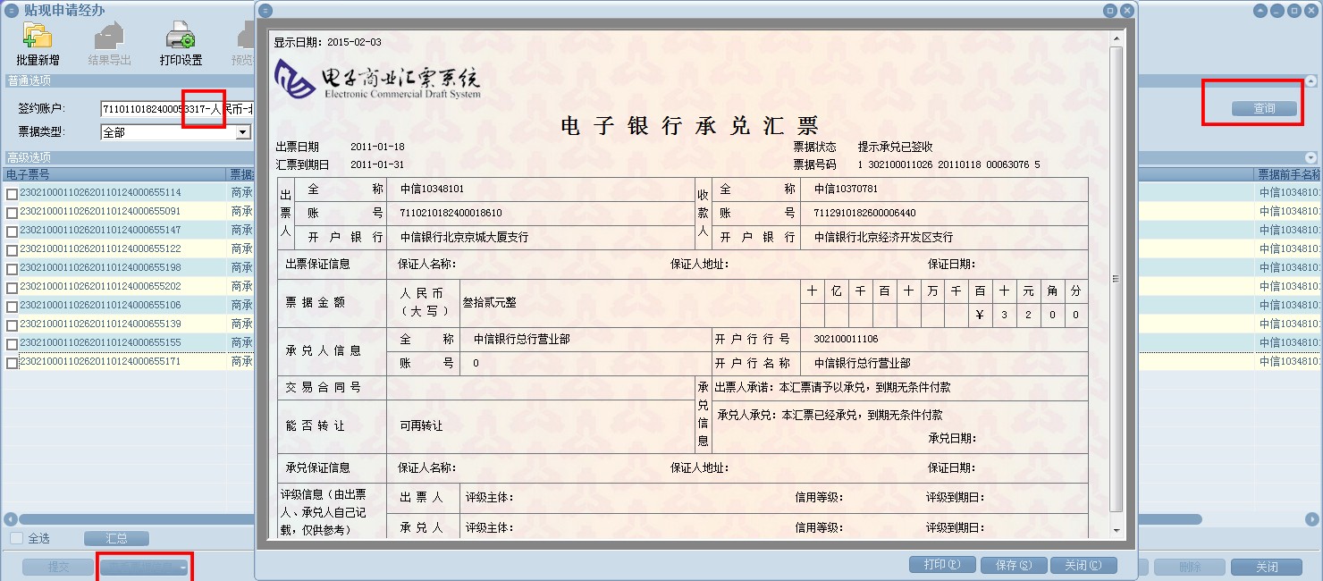
Task: Collapse the 普通选项 section
Action: 1311,80
